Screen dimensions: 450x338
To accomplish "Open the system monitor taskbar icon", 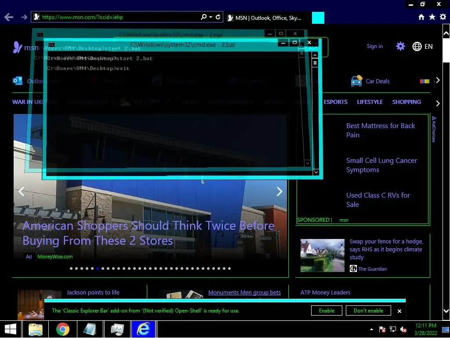I will click(117, 329).
